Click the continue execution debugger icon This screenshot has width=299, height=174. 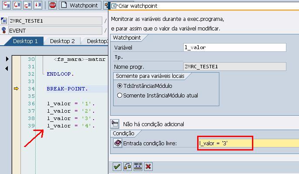[x=38, y=5]
